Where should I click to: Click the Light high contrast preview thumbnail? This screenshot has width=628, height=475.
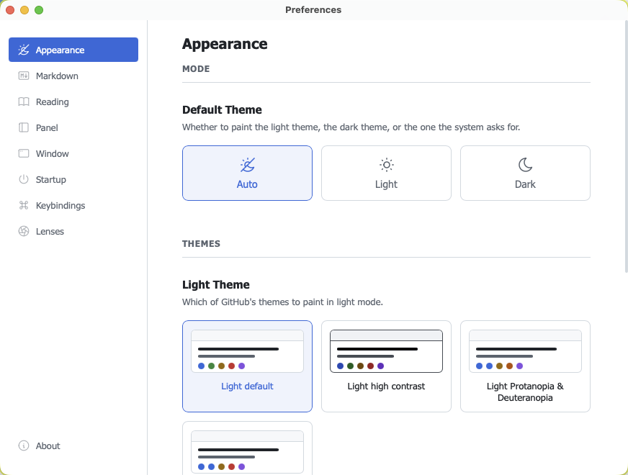tap(386, 351)
